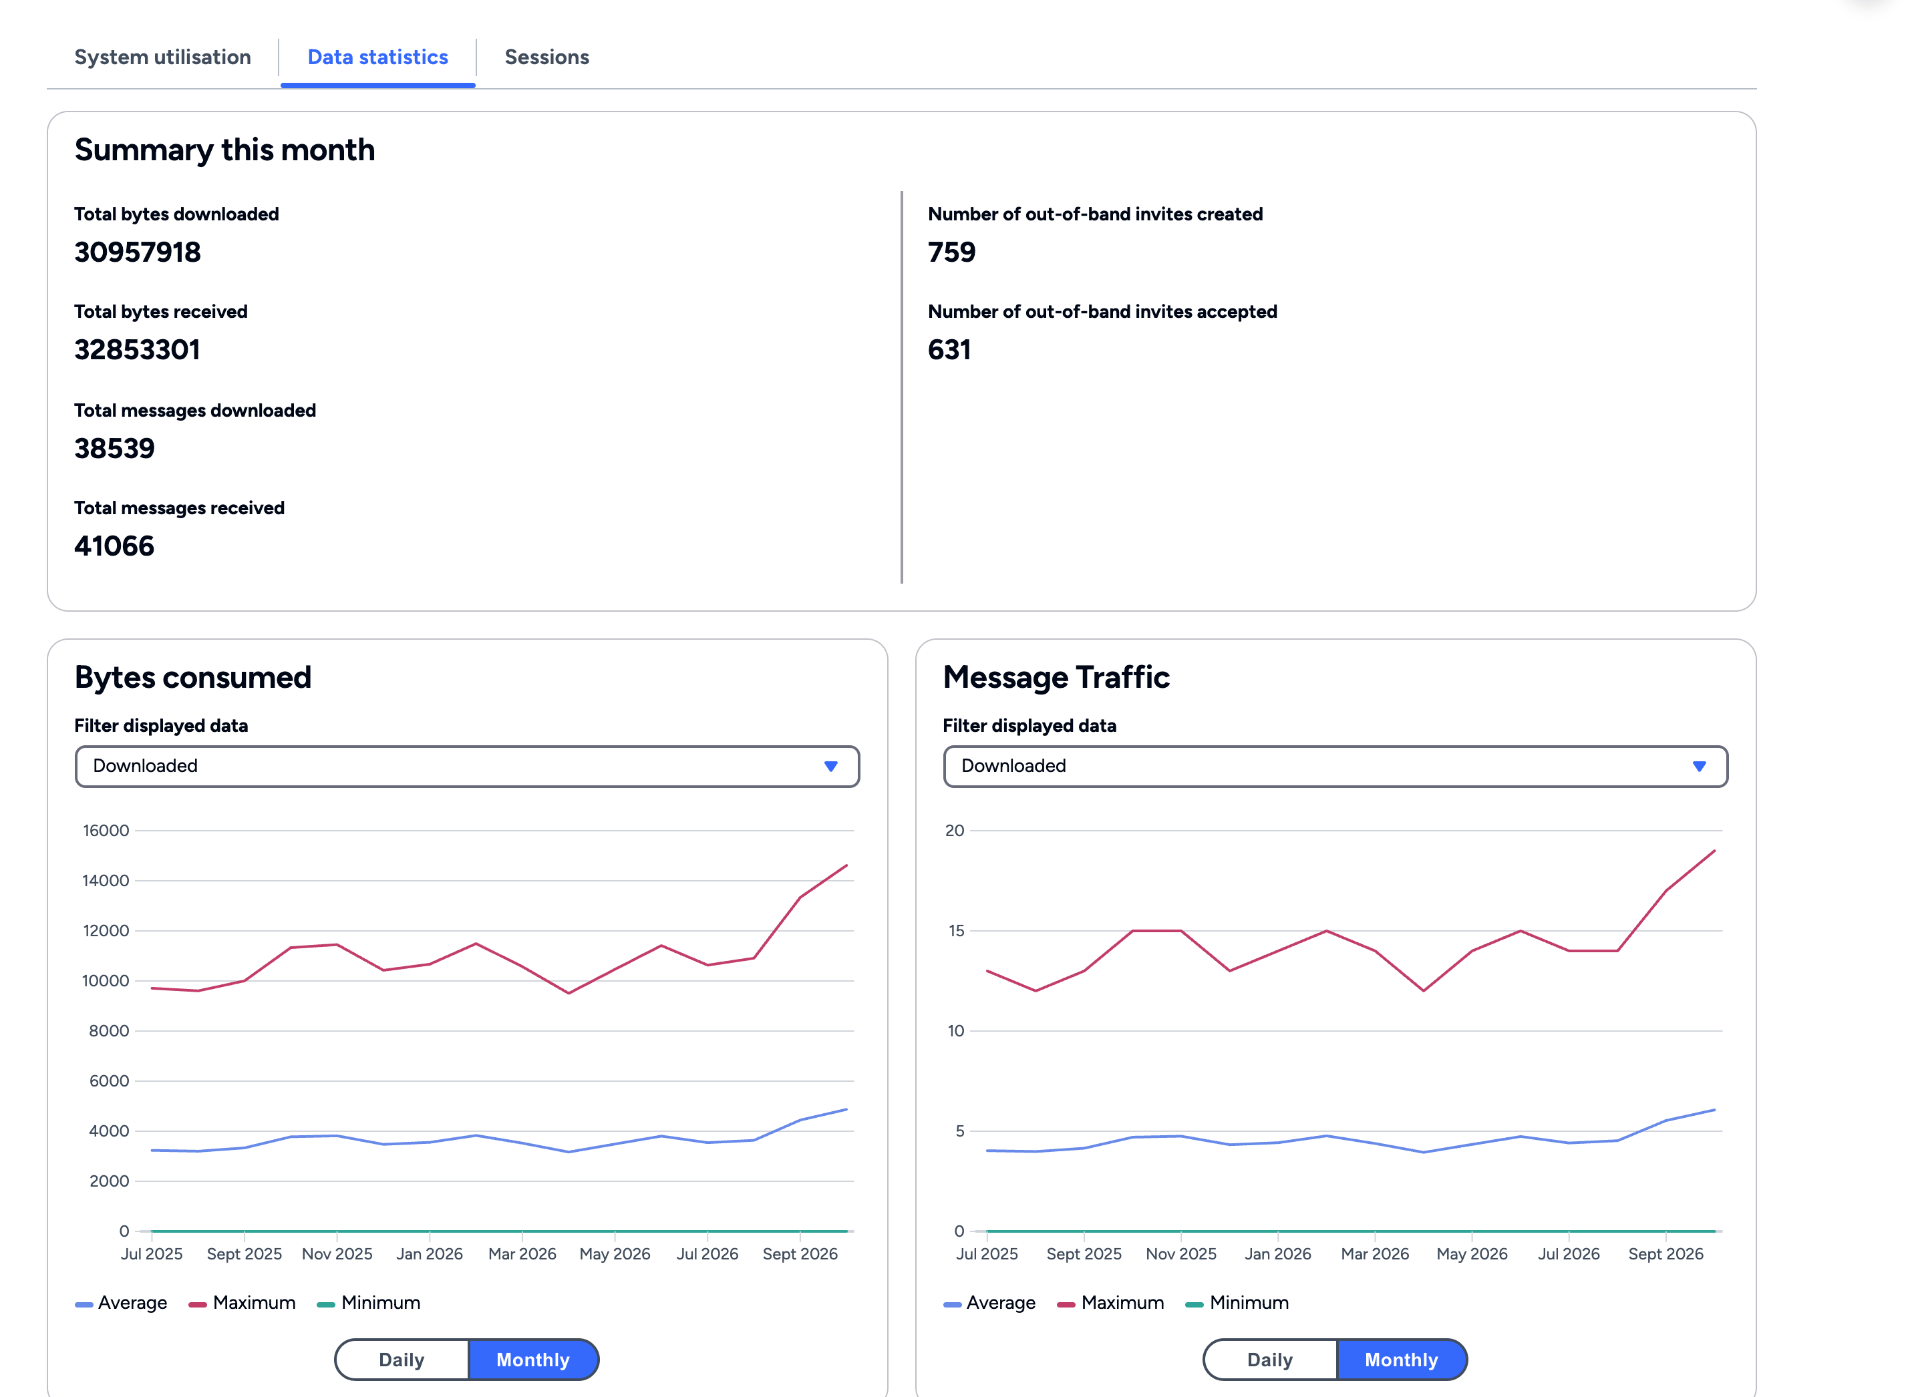Click total bytes received value 32853301
This screenshot has height=1397, width=1908.
point(137,350)
